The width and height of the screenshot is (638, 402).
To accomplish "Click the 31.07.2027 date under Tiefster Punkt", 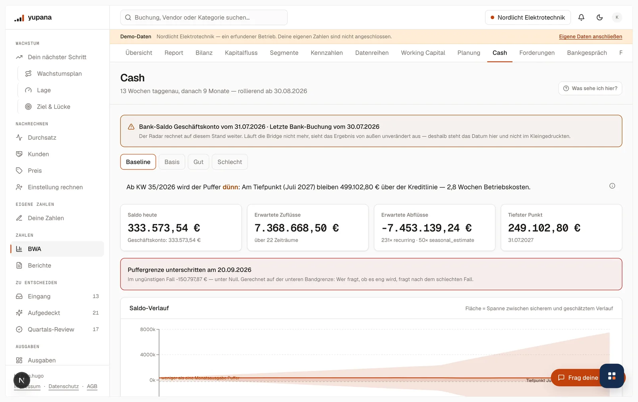I will pos(521,240).
